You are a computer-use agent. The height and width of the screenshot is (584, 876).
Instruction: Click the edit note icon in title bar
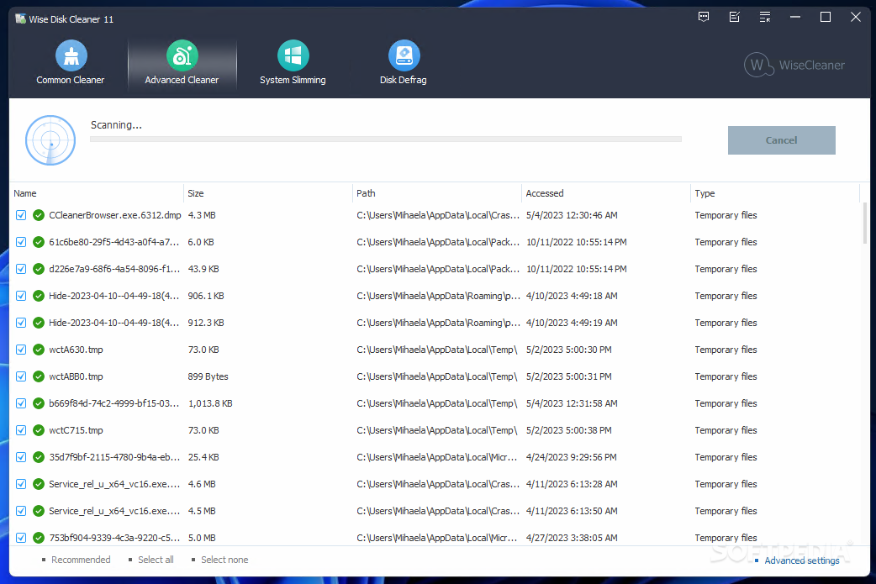[x=735, y=18]
